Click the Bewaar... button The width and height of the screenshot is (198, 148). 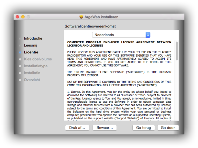click(105, 128)
